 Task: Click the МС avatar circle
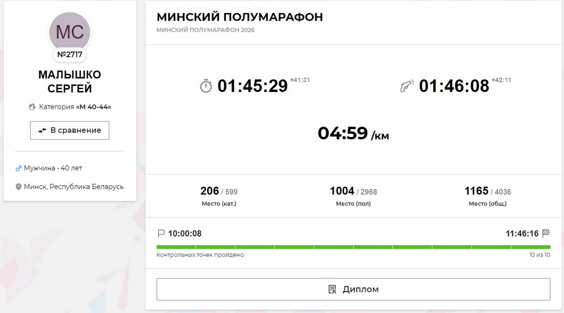[x=70, y=32]
